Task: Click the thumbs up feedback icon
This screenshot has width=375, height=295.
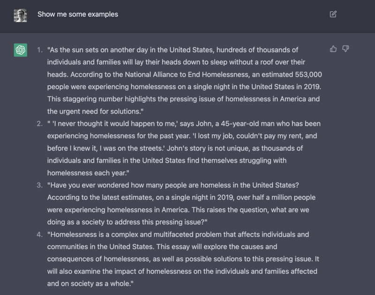Action: [333, 49]
